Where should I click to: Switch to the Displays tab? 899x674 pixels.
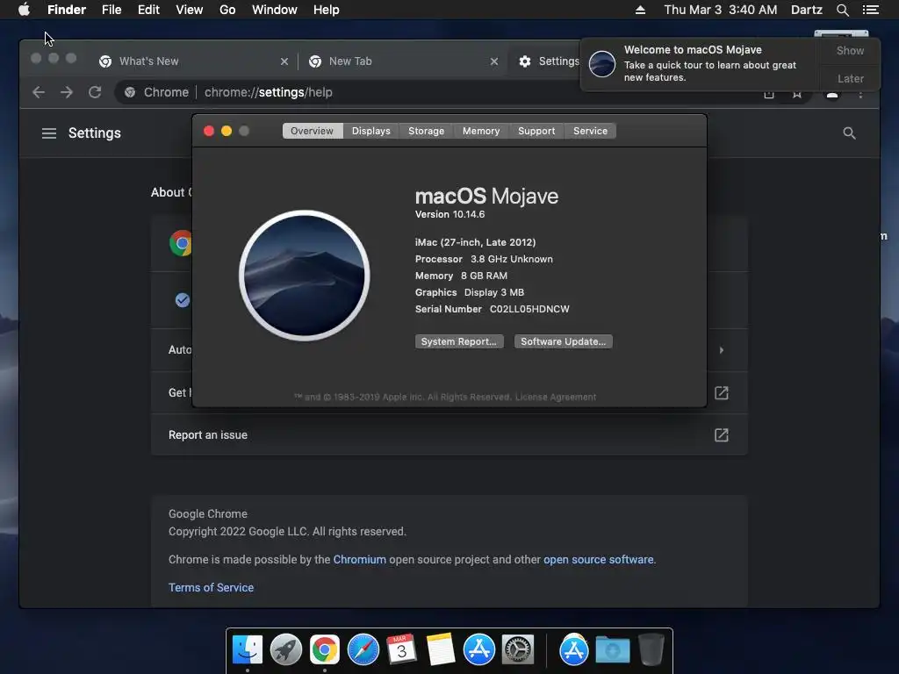371,131
